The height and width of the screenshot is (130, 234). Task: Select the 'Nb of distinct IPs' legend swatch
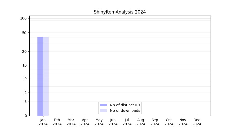(103, 105)
